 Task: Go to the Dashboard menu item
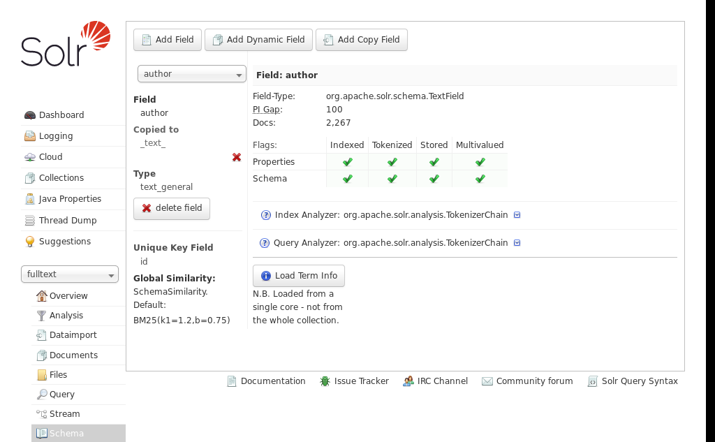tap(61, 115)
